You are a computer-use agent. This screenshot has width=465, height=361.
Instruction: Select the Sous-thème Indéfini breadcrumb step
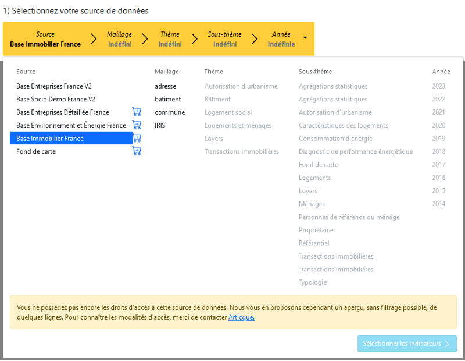(x=224, y=39)
